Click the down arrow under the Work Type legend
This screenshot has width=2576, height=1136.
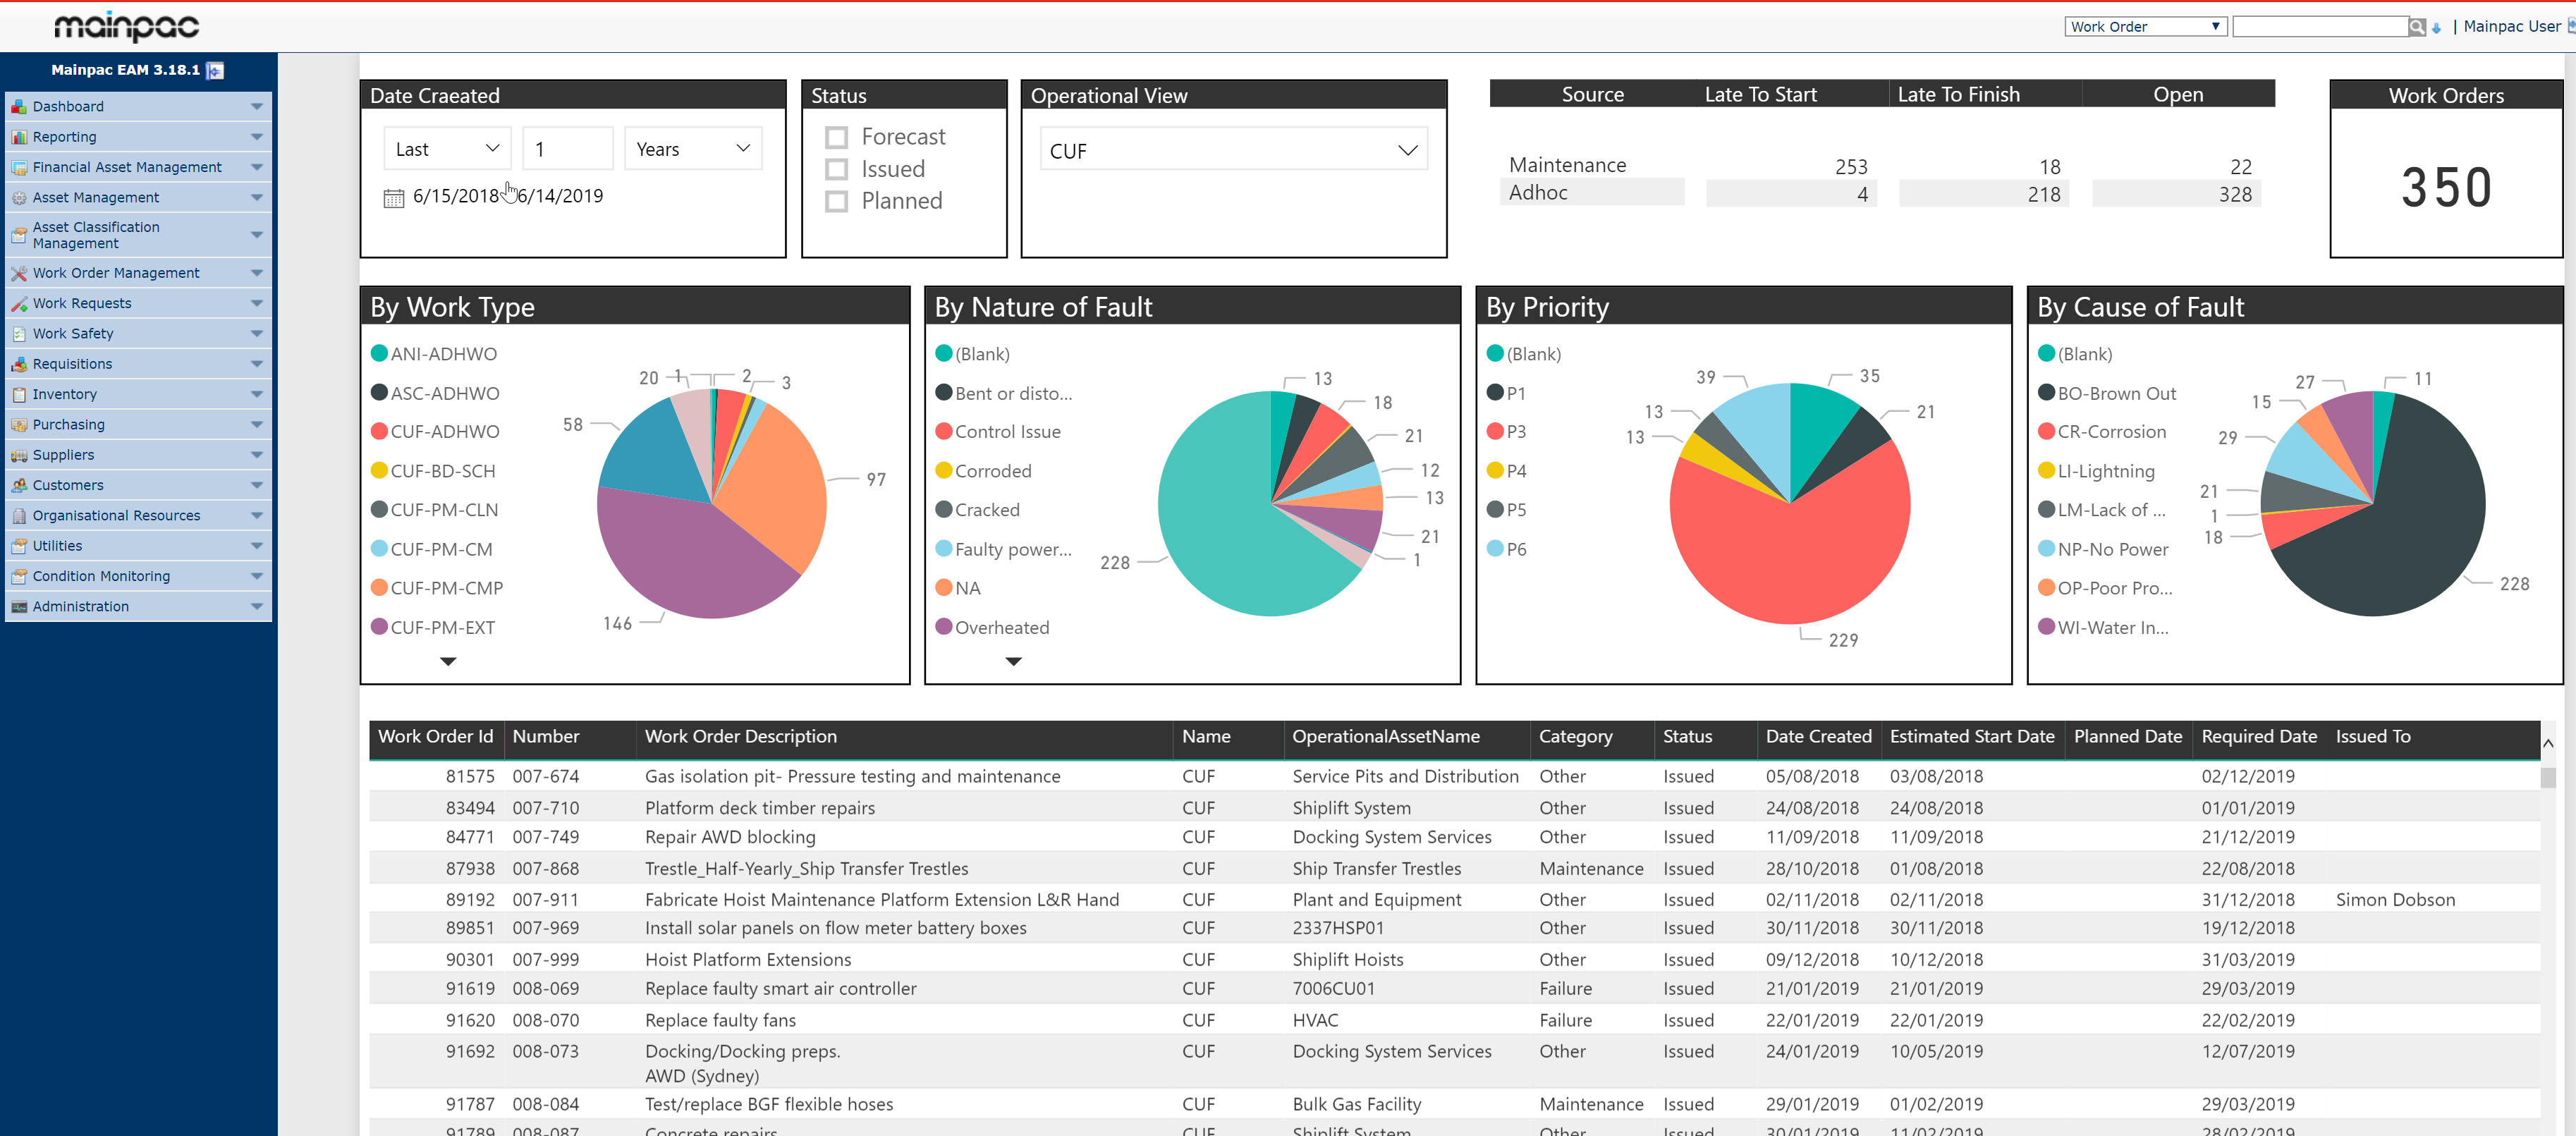click(x=447, y=661)
